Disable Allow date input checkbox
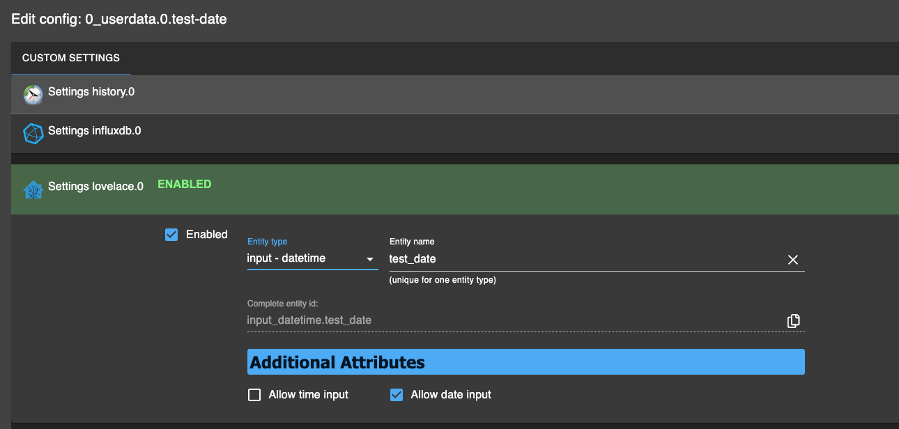This screenshot has height=429, width=899. click(397, 396)
